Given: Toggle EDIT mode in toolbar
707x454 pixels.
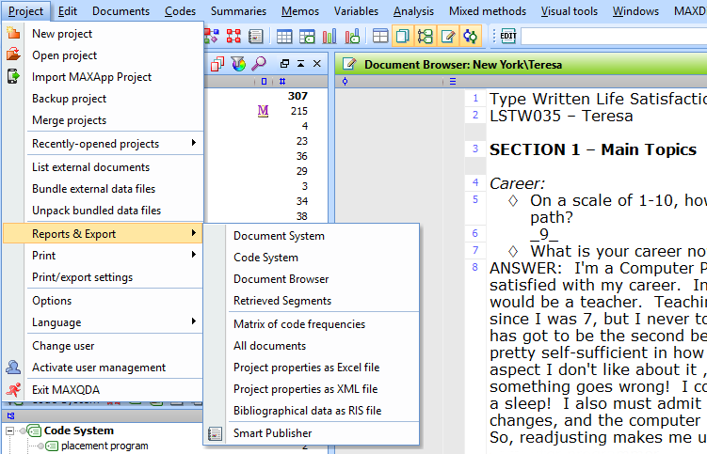Looking at the screenshot, I should pos(508,36).
